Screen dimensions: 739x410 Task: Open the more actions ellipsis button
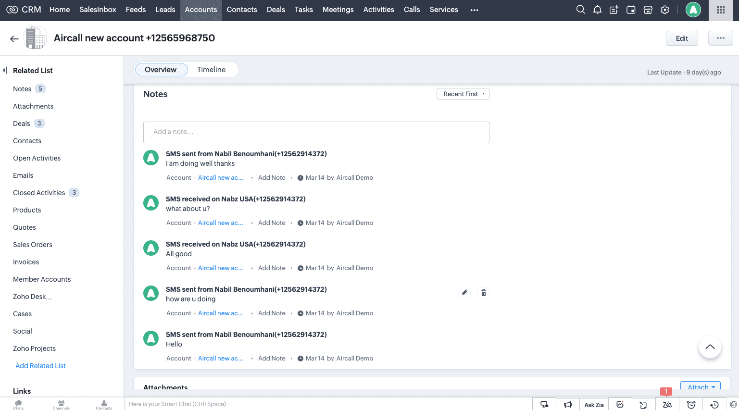pos(720,38)
